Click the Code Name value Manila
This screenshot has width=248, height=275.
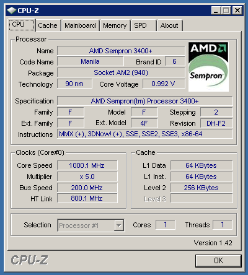click(91, 61)
